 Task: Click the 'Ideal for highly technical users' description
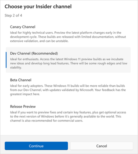(68, 37)
